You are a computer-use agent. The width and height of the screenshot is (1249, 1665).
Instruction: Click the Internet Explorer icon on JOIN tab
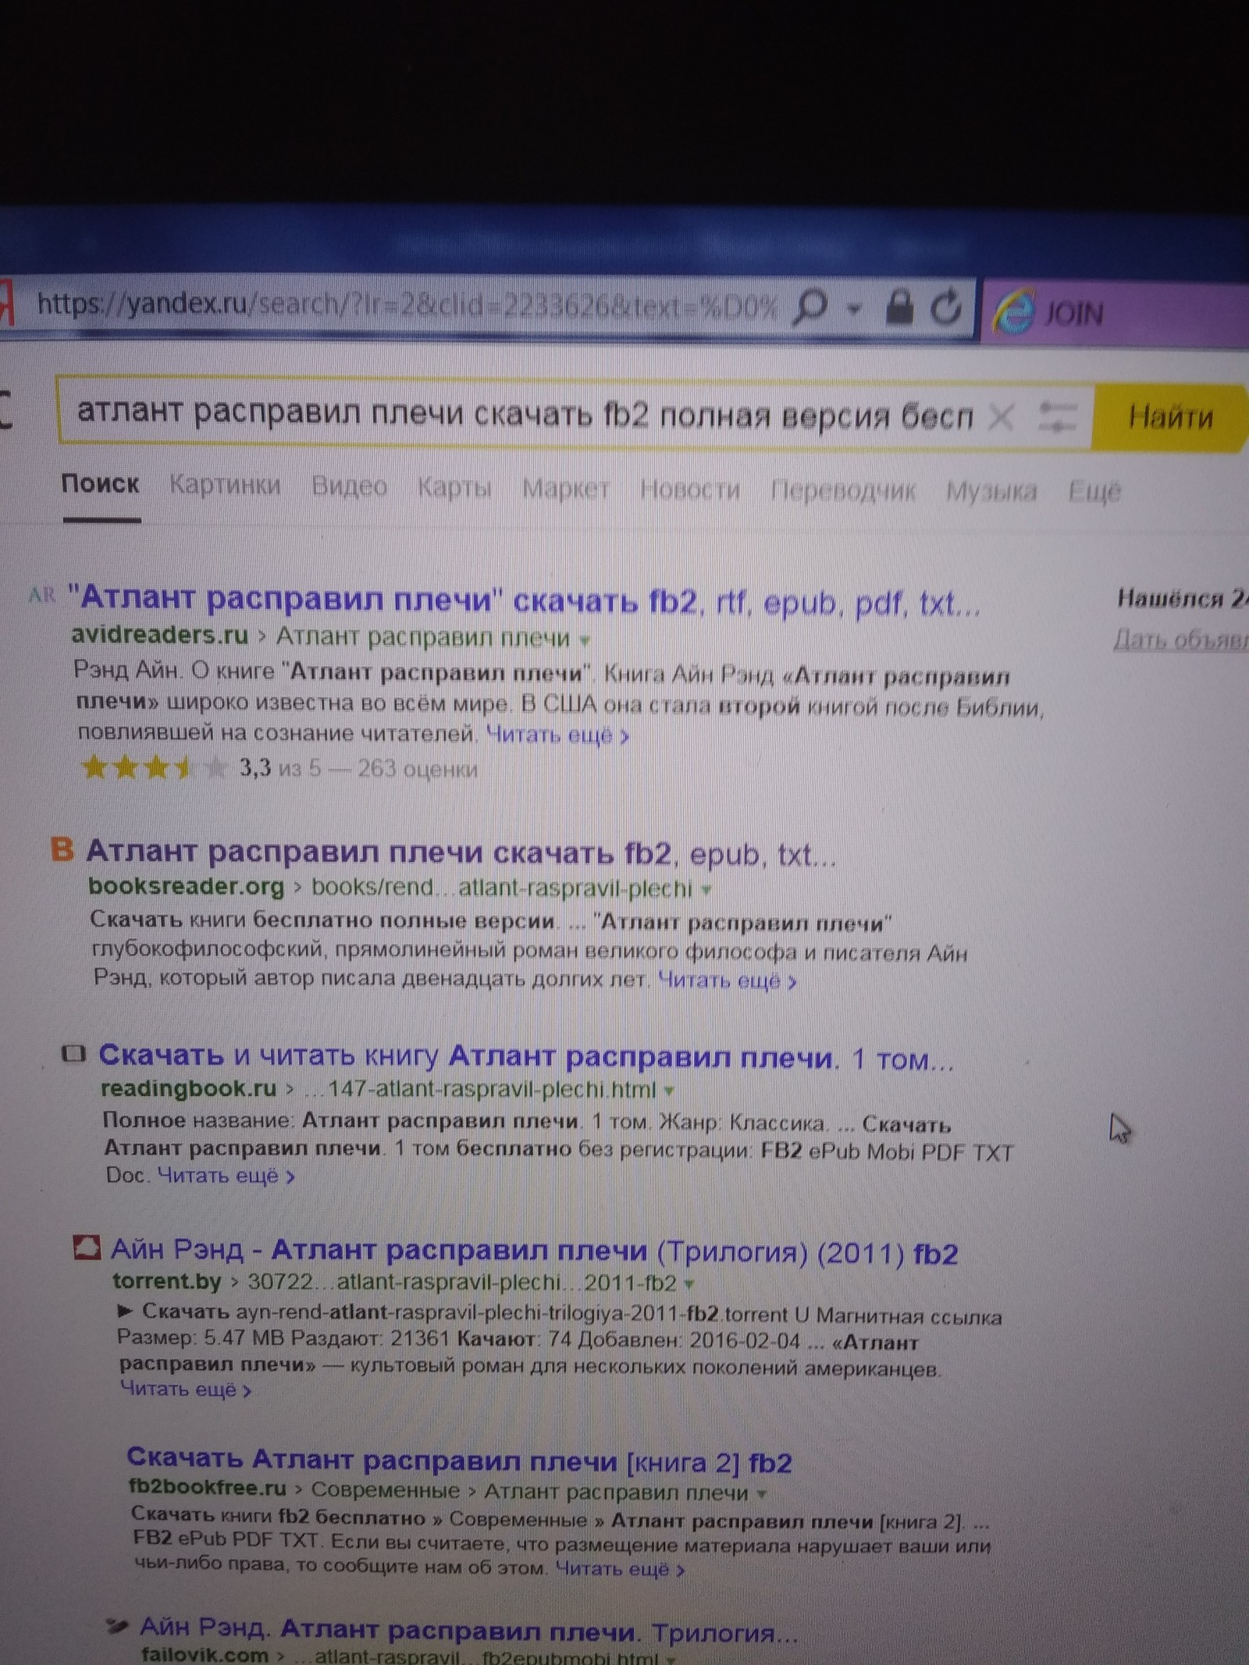click(x=1013, y=311)
